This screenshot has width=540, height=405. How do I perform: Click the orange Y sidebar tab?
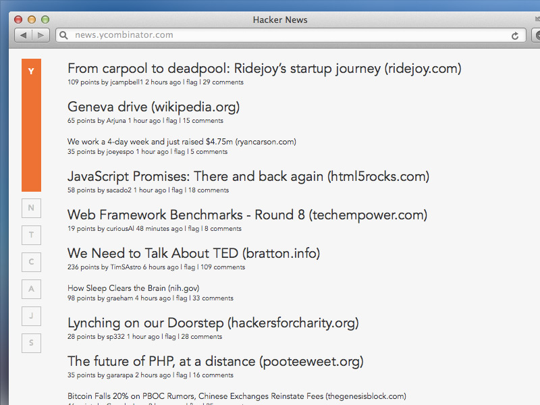[x=31, y=71]
